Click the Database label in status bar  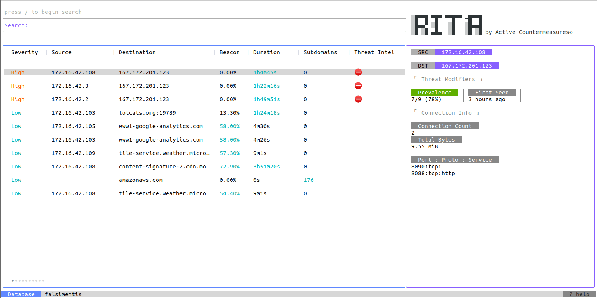[x=21, y=294]
